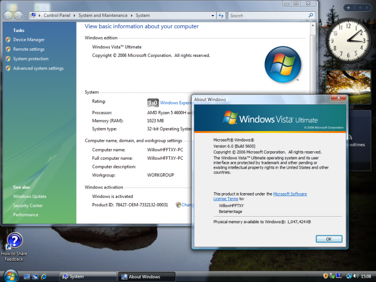Click Version 6.0 (Build 5600) text
376x282 pixels.
point(234,146)
